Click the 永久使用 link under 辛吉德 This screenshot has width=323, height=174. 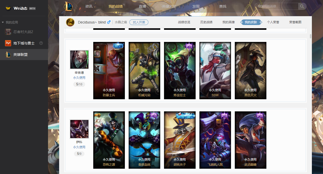click(x=79, y=78)
